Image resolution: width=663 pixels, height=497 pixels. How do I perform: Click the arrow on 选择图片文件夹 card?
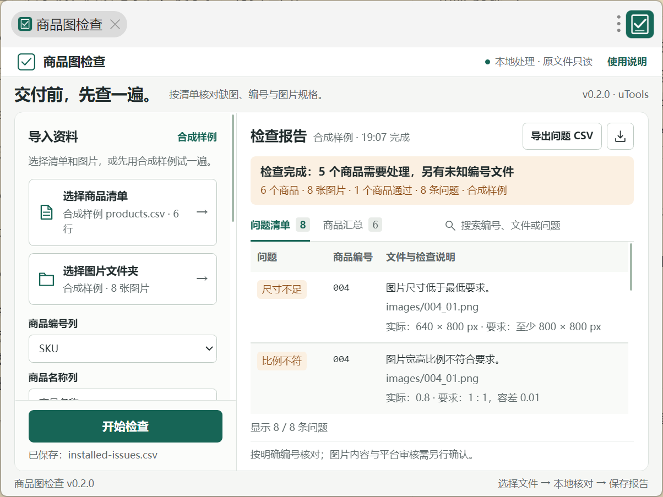pos(202,278)
